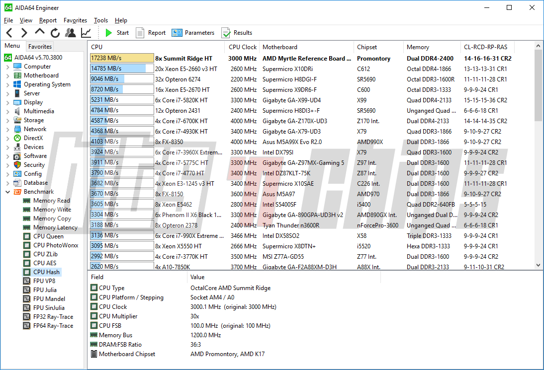This screenshot has height=370, width=544.
Task: Open the Favorites menu
Action: pyautogui.click(x=75, y=20)
